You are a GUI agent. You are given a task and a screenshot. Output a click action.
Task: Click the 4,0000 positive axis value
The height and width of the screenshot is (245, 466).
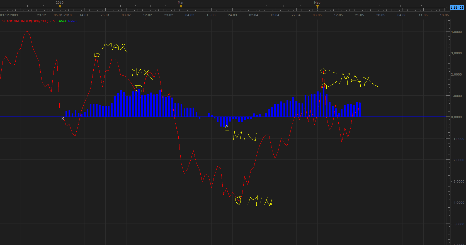tap(456, 32)
